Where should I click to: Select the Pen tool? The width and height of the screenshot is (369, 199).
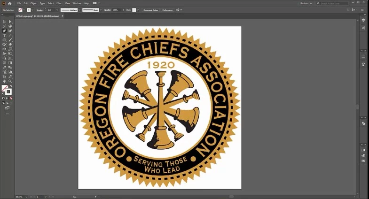coord(4,31)
